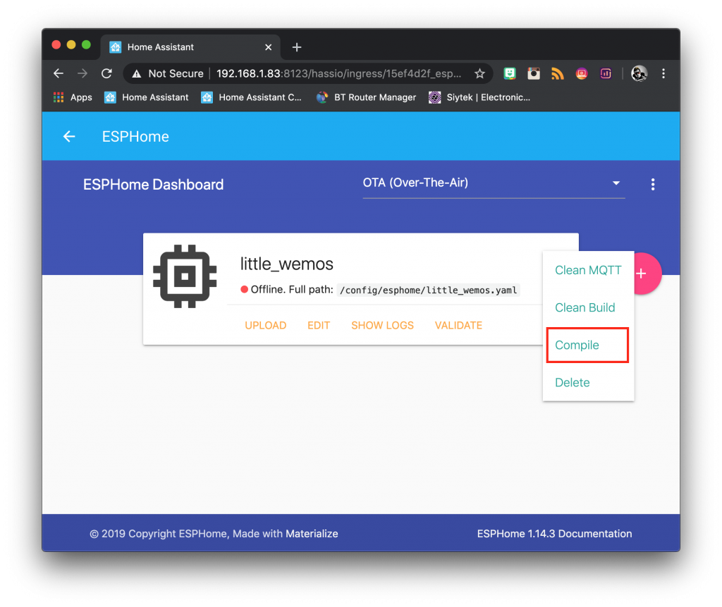Bookmark this page with the star icon
722x607 pixels.
[x=479, y=74]
